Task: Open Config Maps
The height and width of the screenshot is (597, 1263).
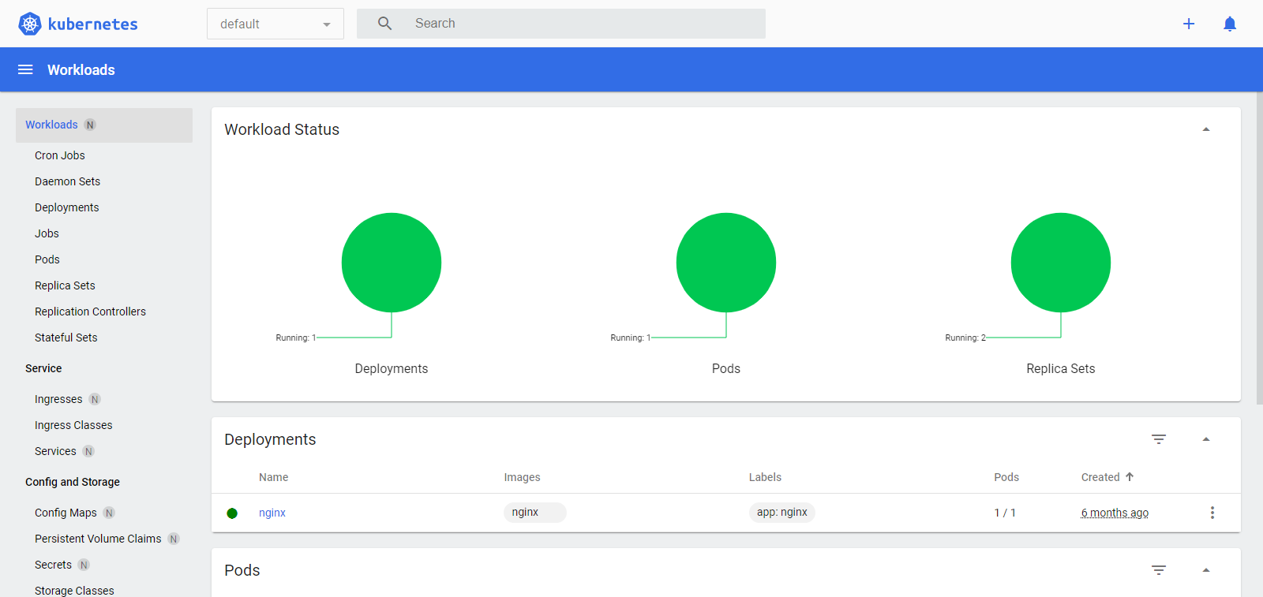Action: [66, 513]
